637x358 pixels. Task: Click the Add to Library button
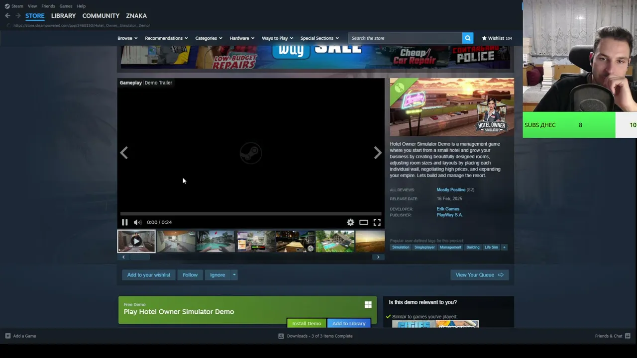point(349,323)
